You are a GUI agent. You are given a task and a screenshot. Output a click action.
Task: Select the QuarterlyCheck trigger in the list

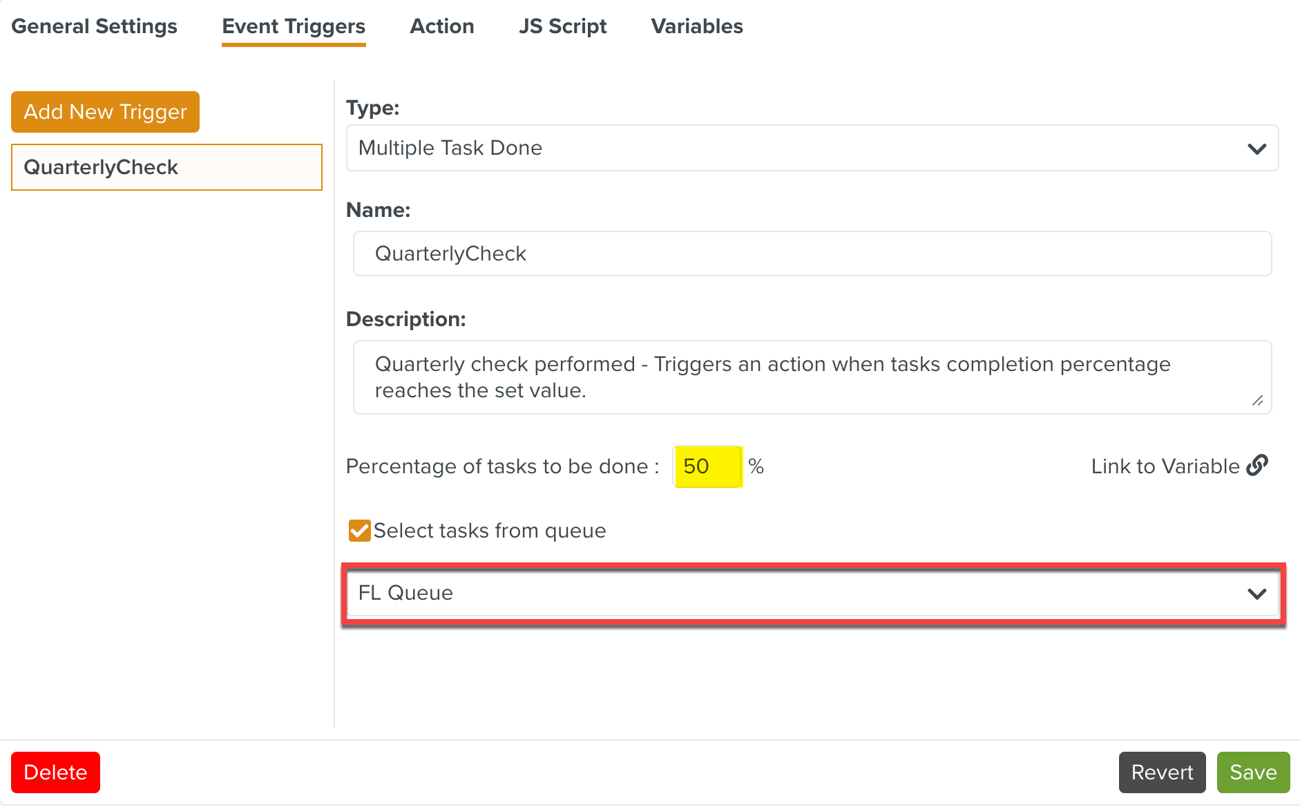click(x=166, y=167)
